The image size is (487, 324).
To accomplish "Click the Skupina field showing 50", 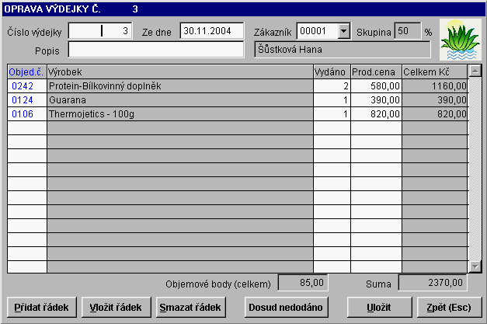I will (x=408, y=31).
